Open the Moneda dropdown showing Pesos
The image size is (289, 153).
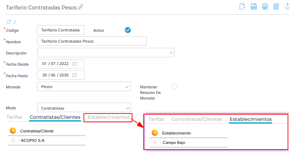click(x=84, y=87)
